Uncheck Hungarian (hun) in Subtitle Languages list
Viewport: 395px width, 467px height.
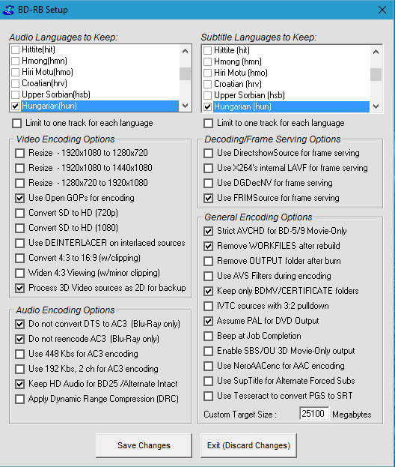(207, 106)
